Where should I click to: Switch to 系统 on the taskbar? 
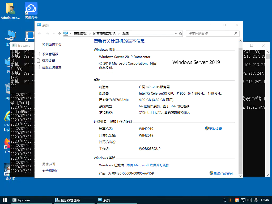[x=117, y=200]
